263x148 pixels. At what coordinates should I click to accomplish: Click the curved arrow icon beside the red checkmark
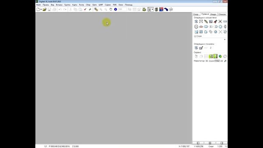[90, 9]
